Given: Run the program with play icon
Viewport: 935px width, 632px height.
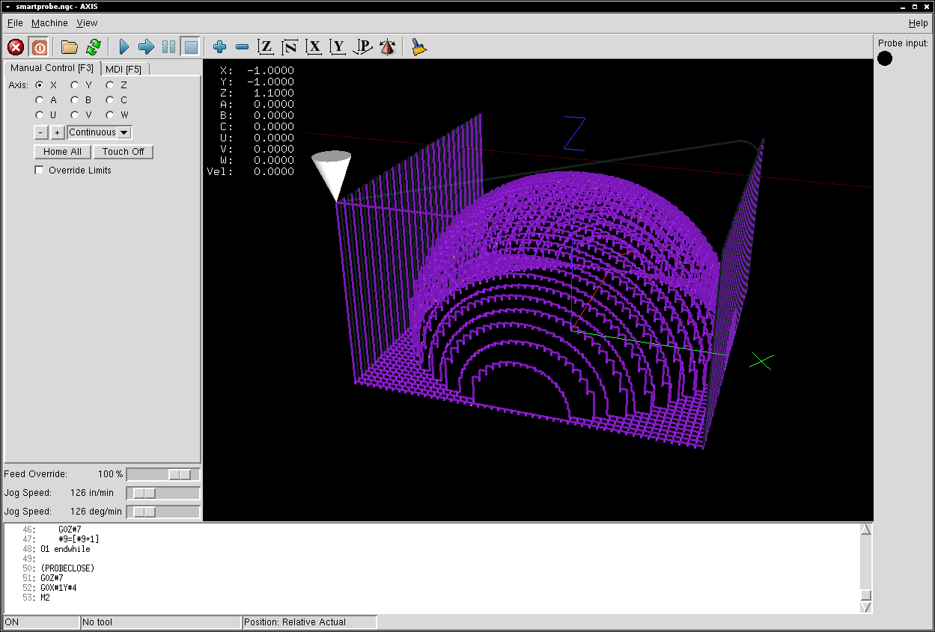Looking at the screenshot, I should coord(124,47).
